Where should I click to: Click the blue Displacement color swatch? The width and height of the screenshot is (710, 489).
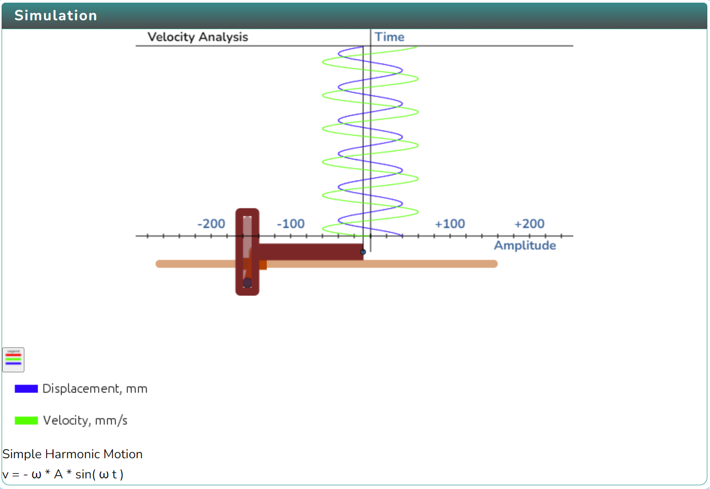click(26, 389)
